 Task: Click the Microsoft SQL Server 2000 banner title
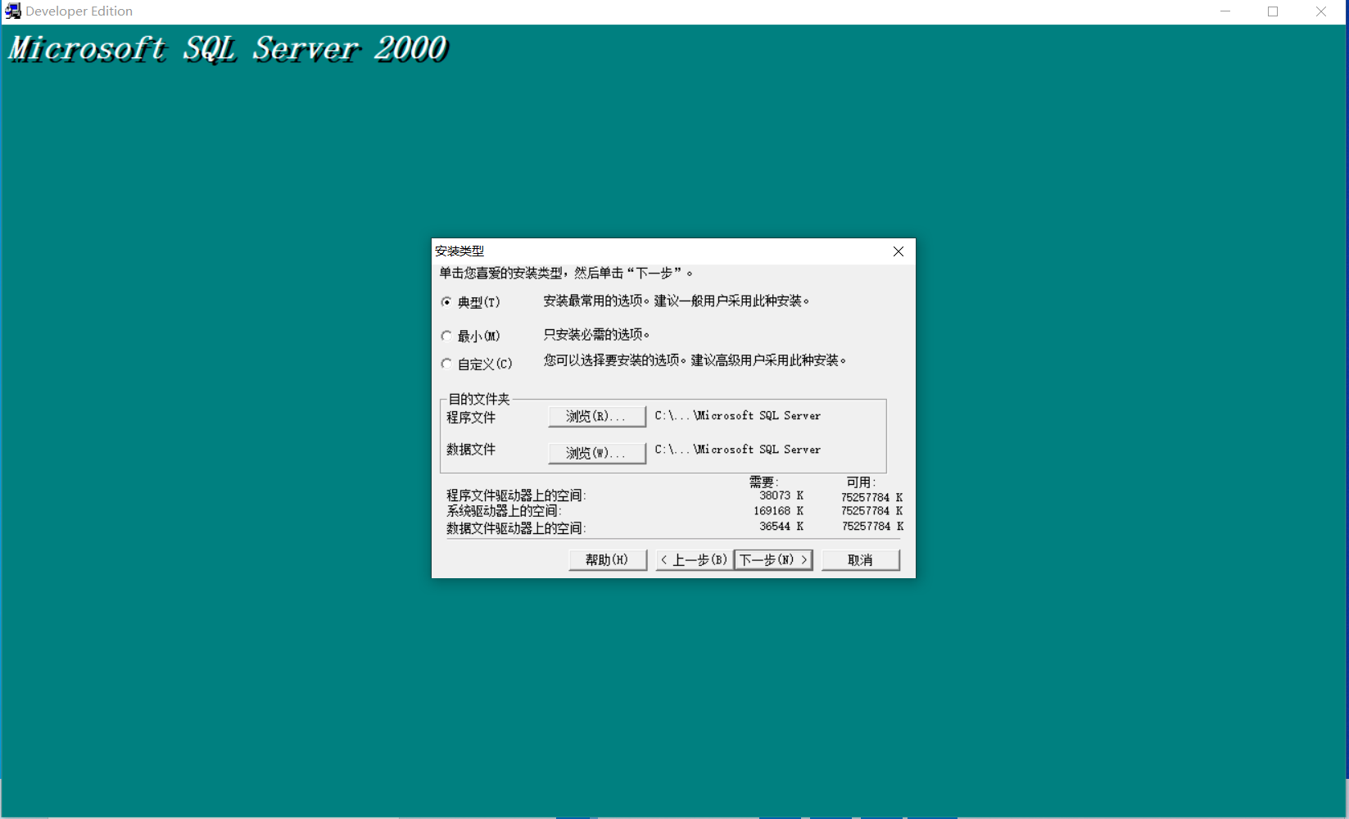click(x=229, y=49)
